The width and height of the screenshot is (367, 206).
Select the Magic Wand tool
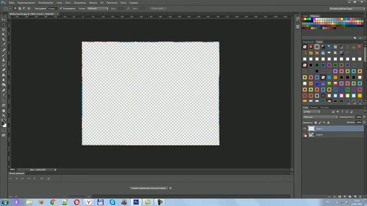click(3, 34)
